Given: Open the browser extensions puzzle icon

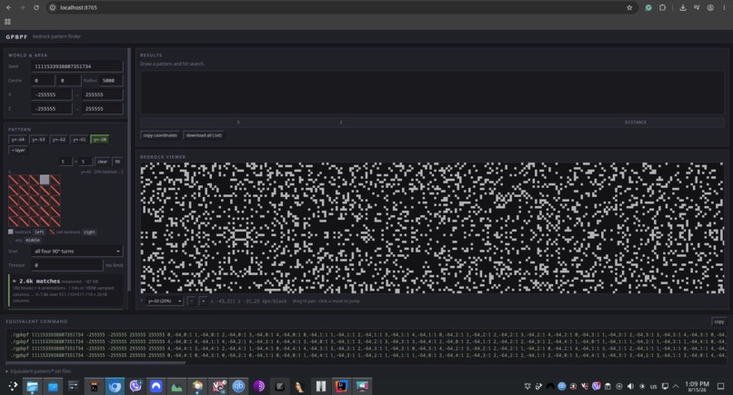Looking at the screenshot, I should (x=662, y=7).
